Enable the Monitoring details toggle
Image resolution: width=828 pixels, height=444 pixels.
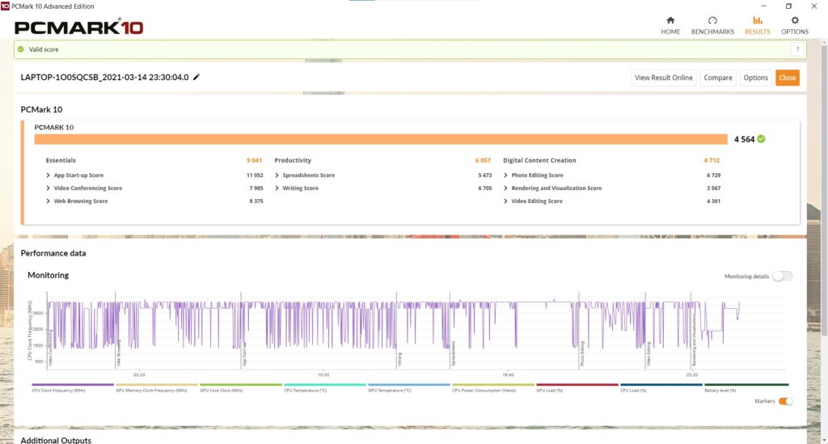[x=781, y=276]
